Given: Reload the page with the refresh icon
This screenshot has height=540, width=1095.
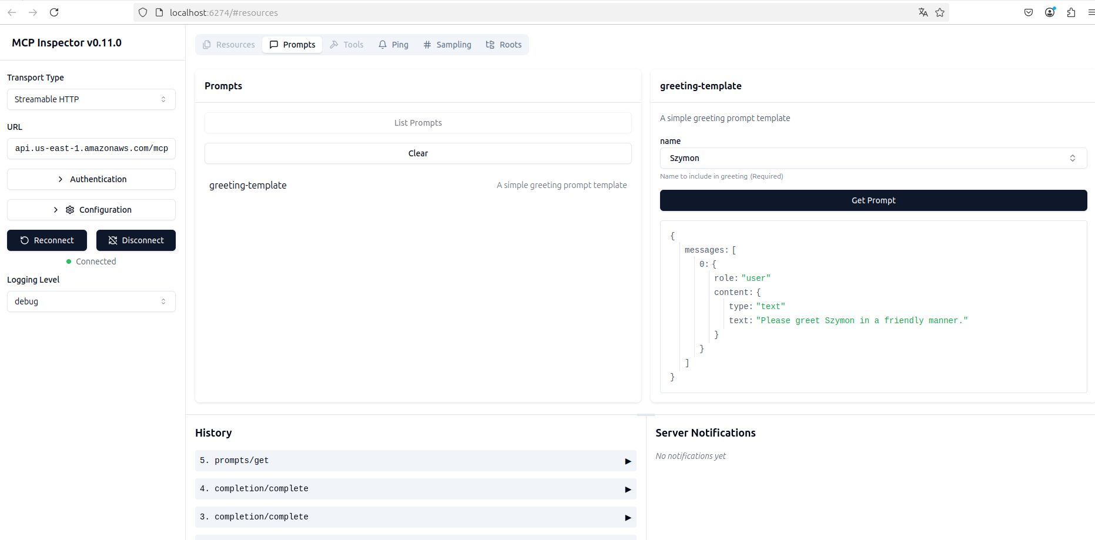Looking at the screenshot, I should [x=54, y=12].
